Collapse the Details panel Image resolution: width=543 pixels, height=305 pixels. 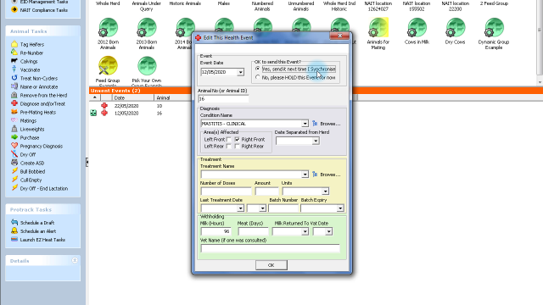pyautogui.click(x=75, y=260)
